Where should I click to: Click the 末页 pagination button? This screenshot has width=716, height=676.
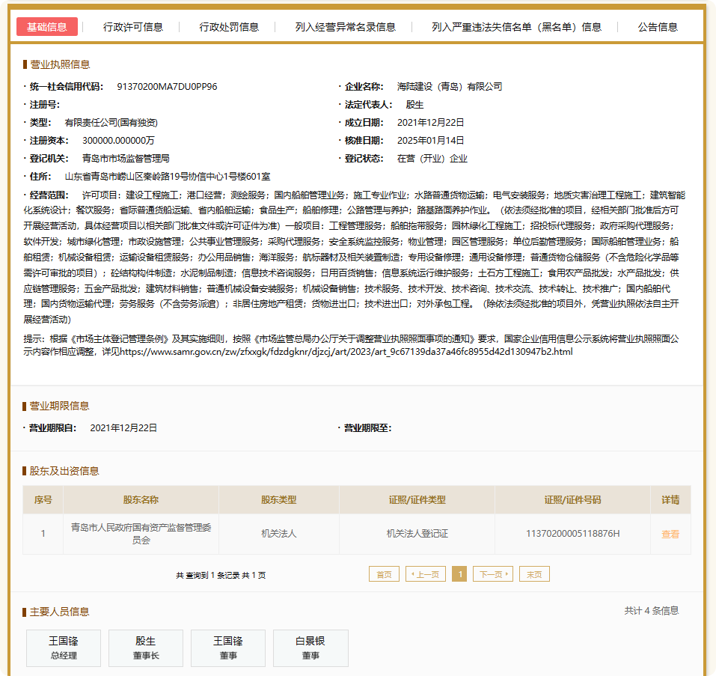533,573
